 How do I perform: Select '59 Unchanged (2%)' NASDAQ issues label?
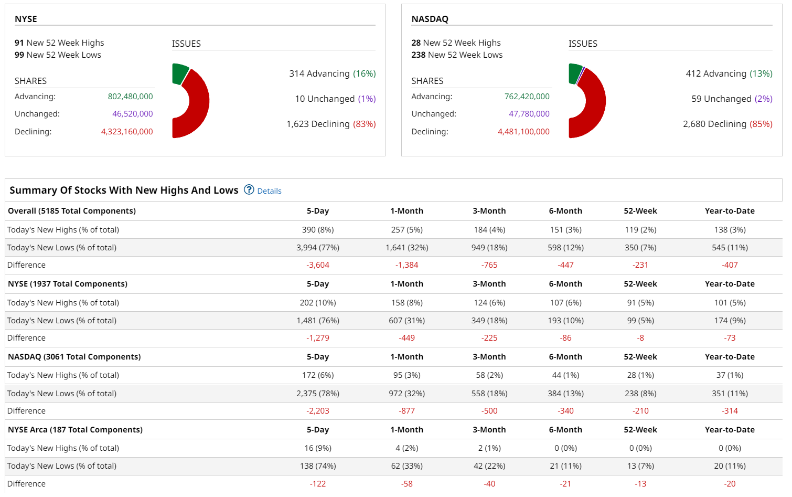[732, 99]
